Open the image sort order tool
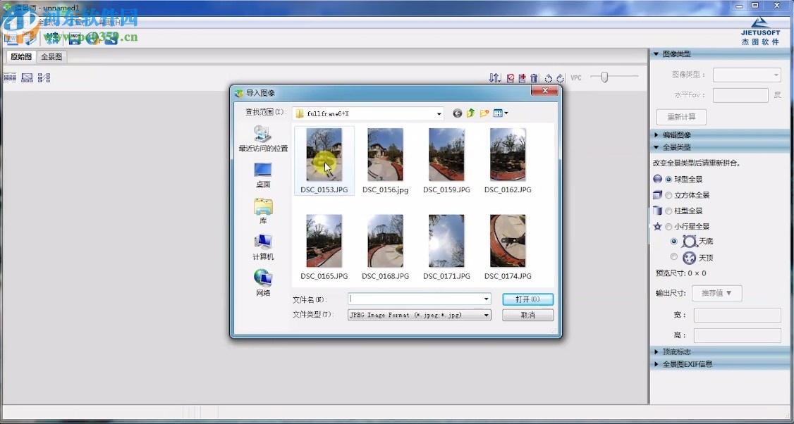Screen dimensions: 794x424 [x=496, y=77]
